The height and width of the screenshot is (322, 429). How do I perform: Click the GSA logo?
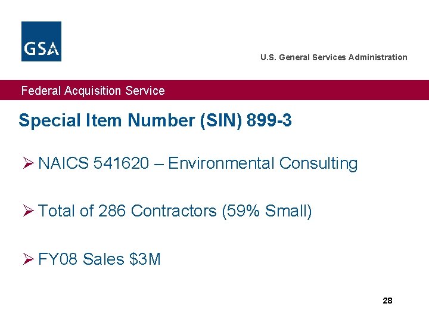(41, 41)
